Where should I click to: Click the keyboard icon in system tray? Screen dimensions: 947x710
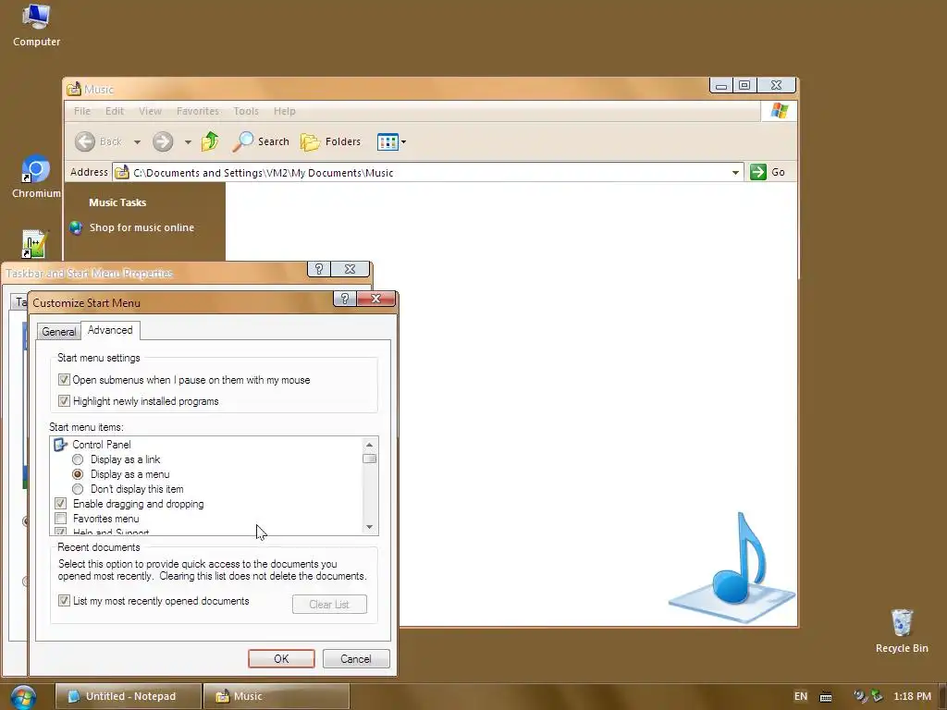pos(826,697)
